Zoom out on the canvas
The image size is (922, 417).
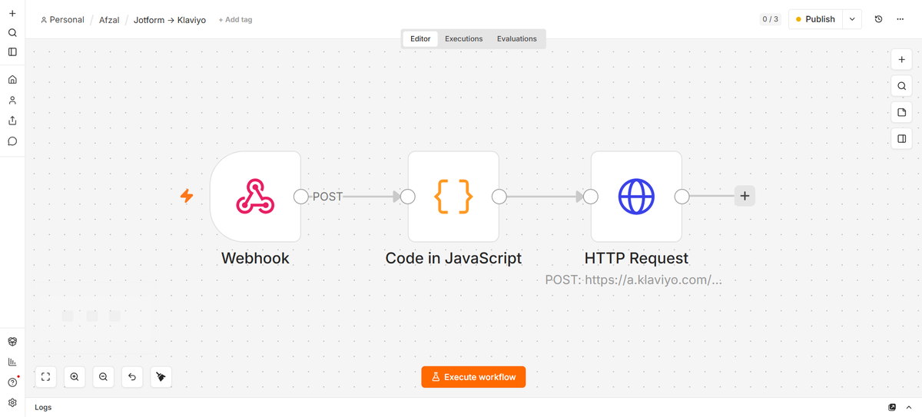pyautogui.click(x=103, y=376)
